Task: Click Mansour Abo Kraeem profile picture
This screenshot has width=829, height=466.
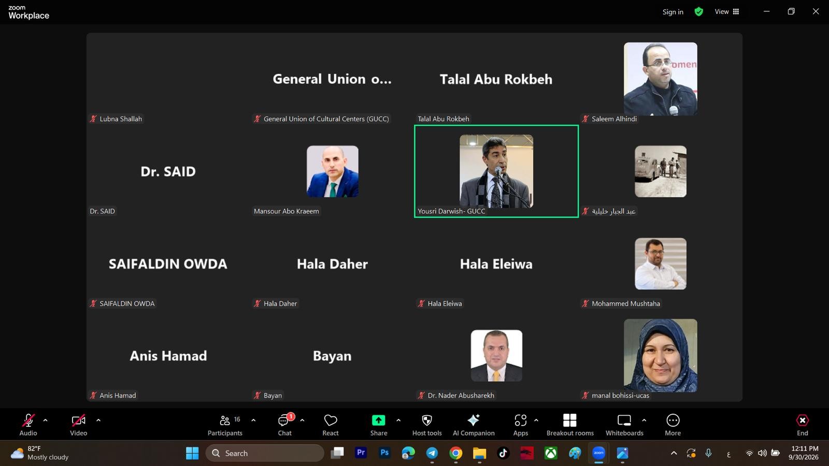Action: pyautogui.click(x=332, y=171)
